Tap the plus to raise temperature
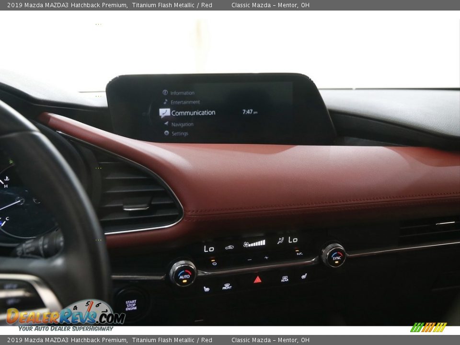Image resolution: width=460 pixels, height=345 pixels. coord(266,257)
